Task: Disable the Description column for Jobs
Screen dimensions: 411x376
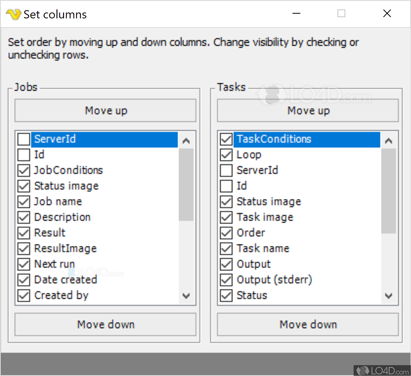Action: pyautogui.click(x=23, y=217)
